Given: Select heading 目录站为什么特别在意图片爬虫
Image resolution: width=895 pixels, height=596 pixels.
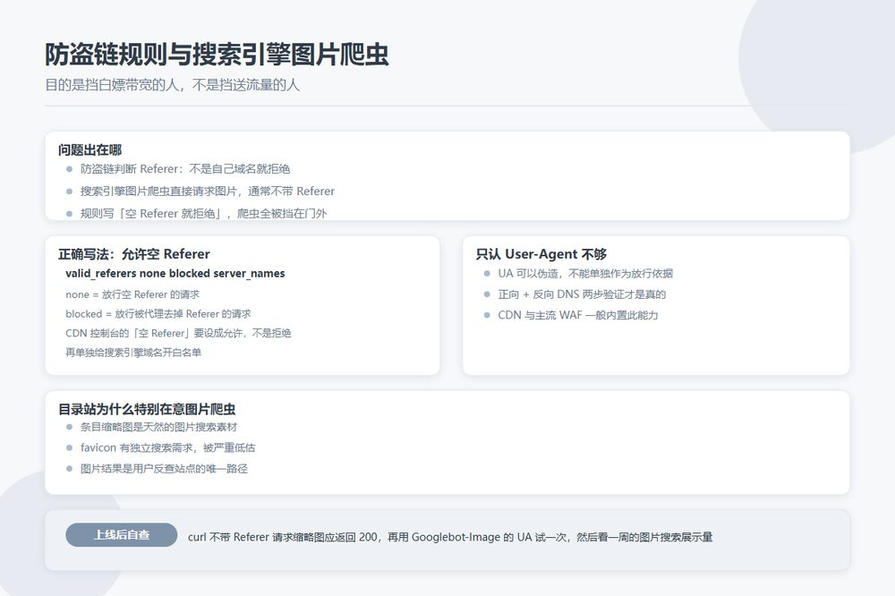Looking at the screenshot, I should [x=147, y=409].
